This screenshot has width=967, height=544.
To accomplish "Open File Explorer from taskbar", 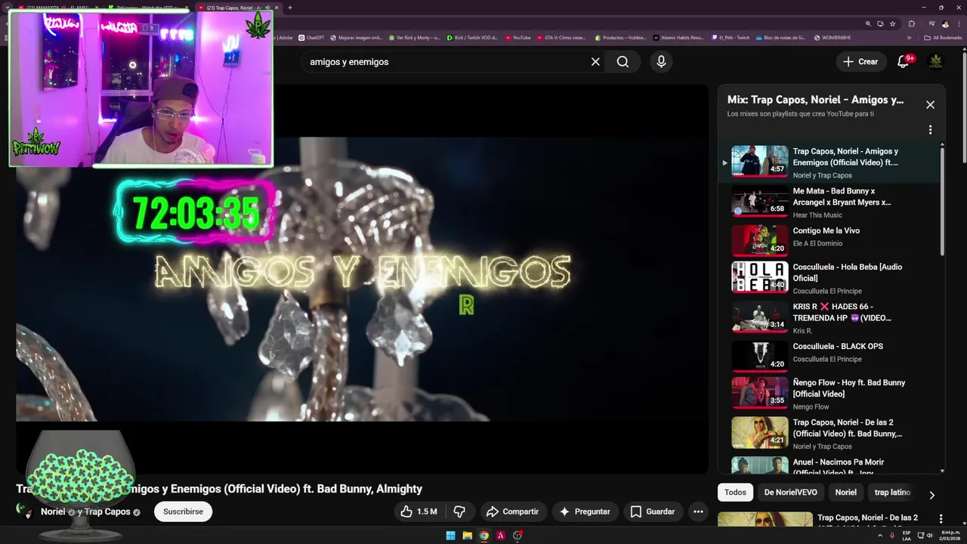I will [x=468, y=536].
